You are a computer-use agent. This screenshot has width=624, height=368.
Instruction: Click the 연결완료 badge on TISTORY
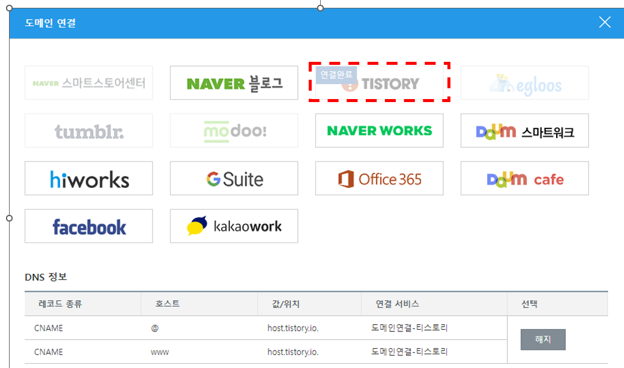336,75
